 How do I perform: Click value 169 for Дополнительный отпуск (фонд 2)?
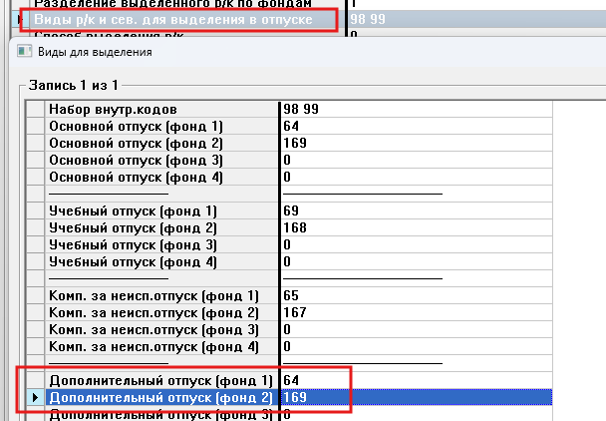(x=295, y=398)
